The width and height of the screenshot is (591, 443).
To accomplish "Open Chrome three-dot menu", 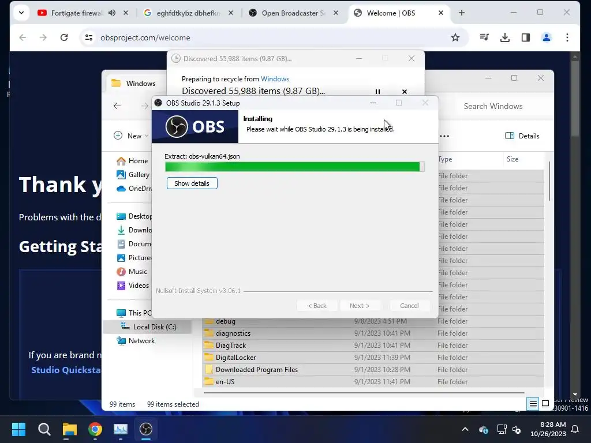I will (567, 37).
